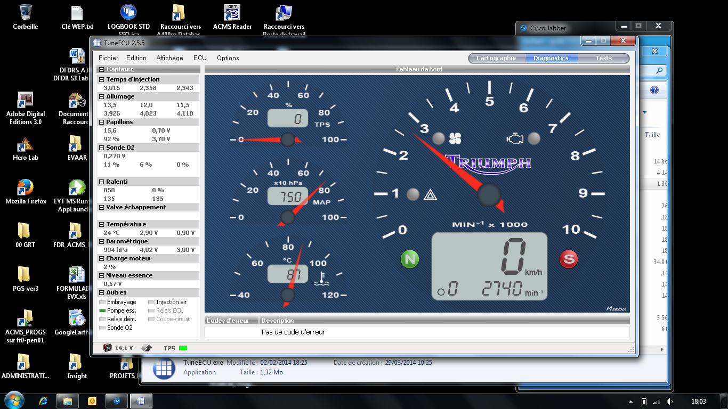
Task: Switch to the Tests tab
Action: (x=603, y=58)
